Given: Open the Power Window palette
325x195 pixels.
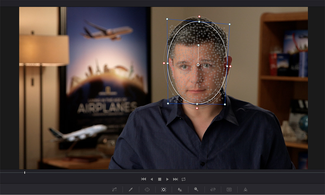Looking at the screenshot, I should coord(147,189).
